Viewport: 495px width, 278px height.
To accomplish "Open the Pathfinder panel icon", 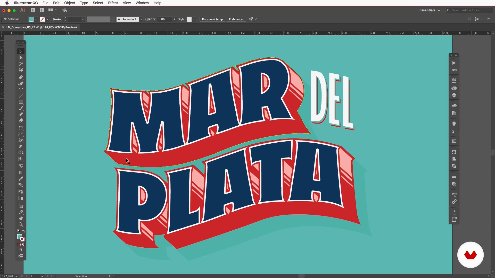I will tap(454, 166).
